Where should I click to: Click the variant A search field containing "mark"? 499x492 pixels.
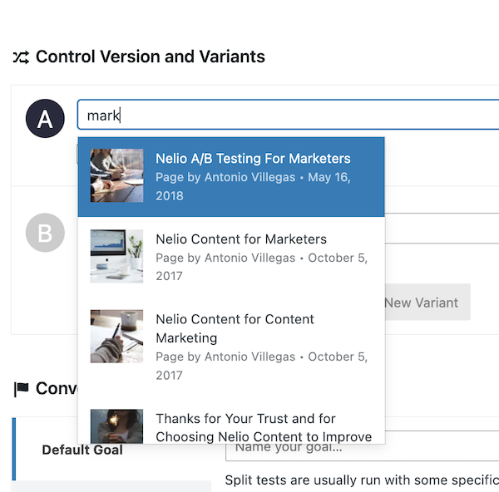click(x=288, y=115)
